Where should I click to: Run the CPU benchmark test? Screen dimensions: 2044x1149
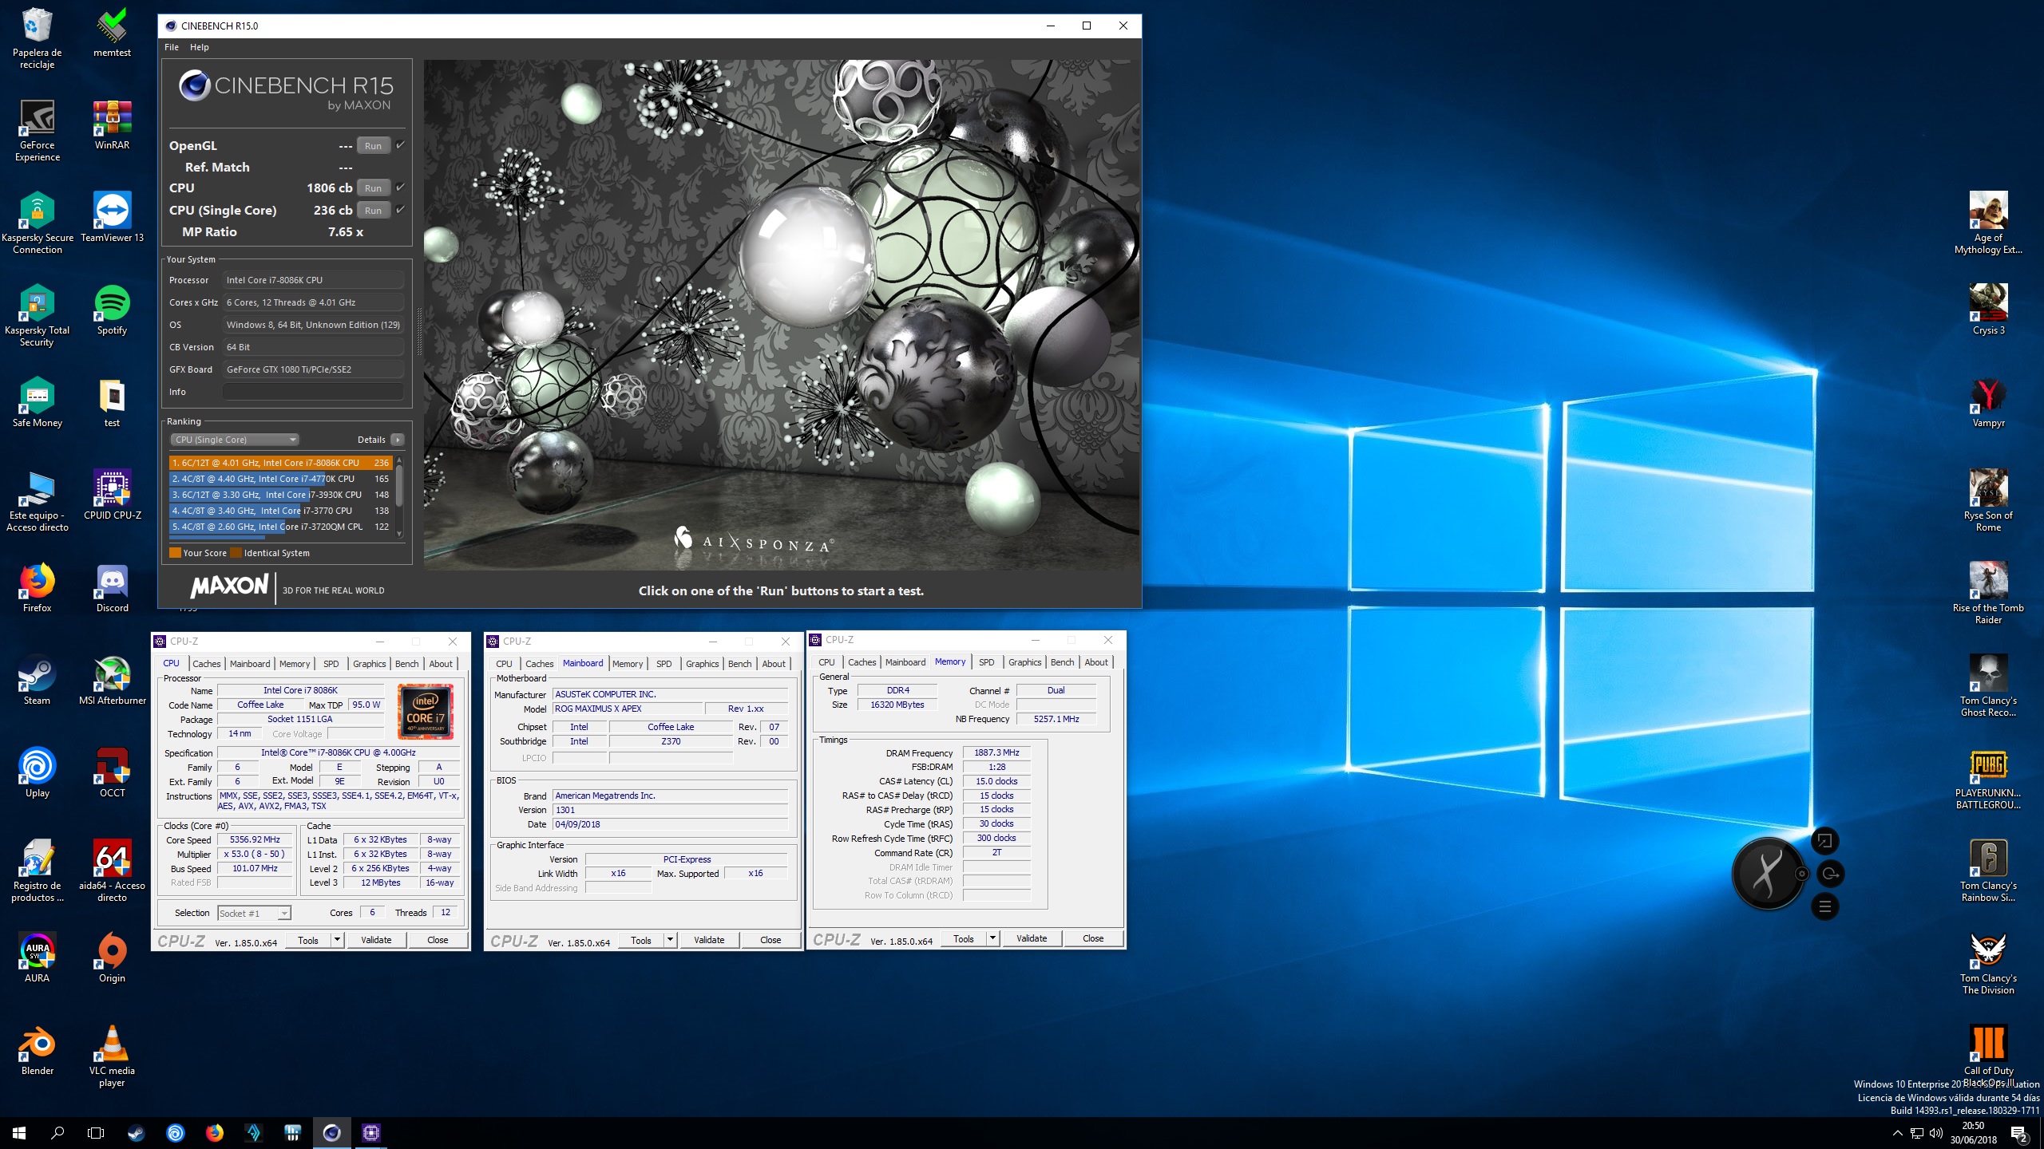pyautogui.click(x=373, y=188)
